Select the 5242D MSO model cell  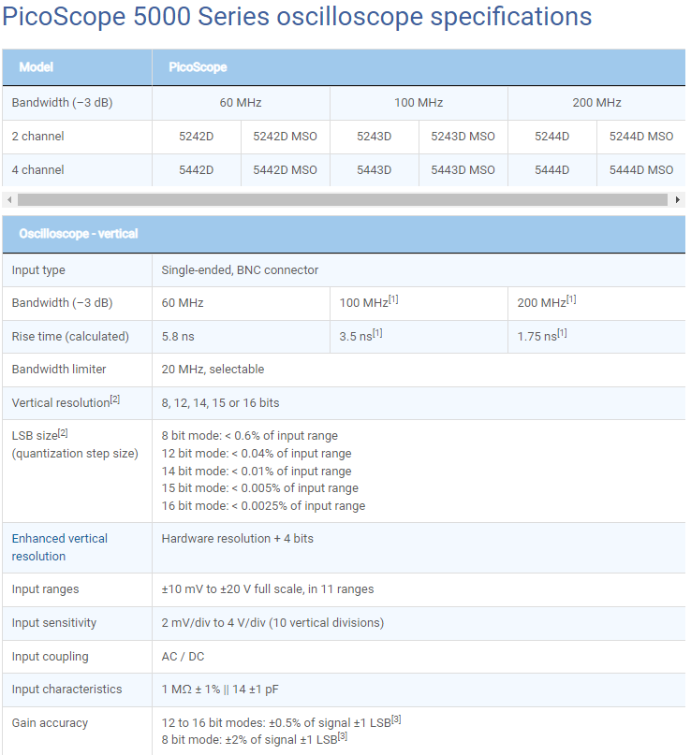[286, 137]
